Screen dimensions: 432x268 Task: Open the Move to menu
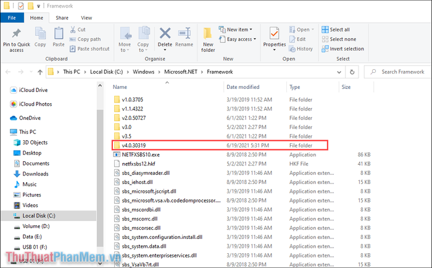125,40
